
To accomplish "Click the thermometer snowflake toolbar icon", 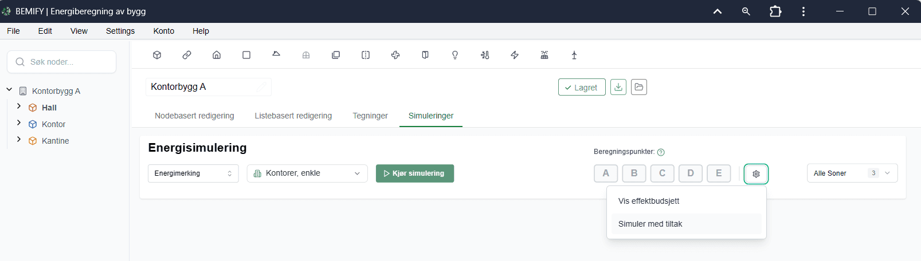I will (485, 55).
